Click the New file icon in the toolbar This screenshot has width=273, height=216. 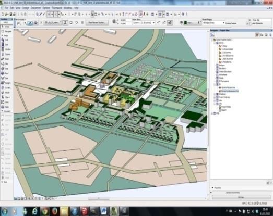(x=3, y=14)
